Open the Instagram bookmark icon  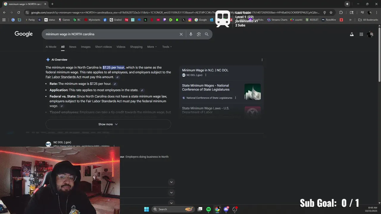tap(190, 20)
